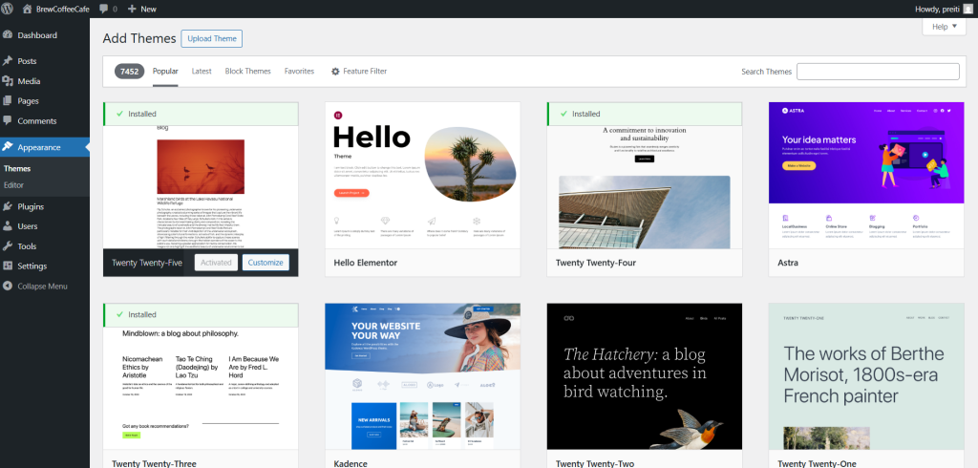This screenshot has height=468, width=978.
Task: Click the Upload Theme button
Action: (211, 38)
